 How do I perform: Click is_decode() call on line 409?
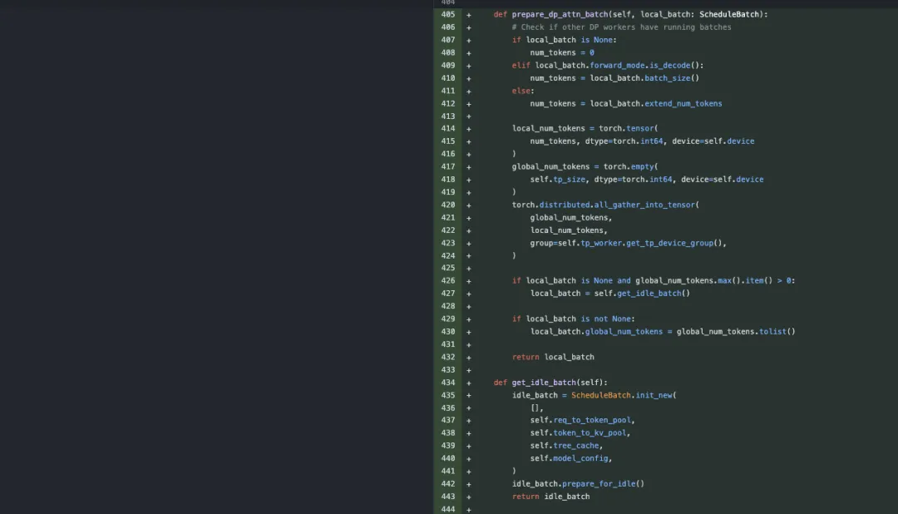(x=674, y=66)
